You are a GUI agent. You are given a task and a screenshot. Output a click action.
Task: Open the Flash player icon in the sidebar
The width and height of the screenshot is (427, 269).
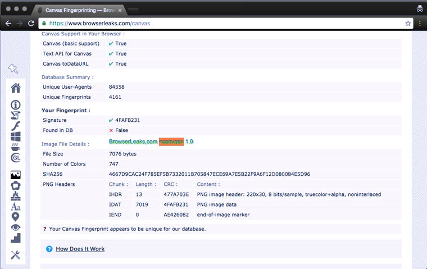tap(15, 126)
